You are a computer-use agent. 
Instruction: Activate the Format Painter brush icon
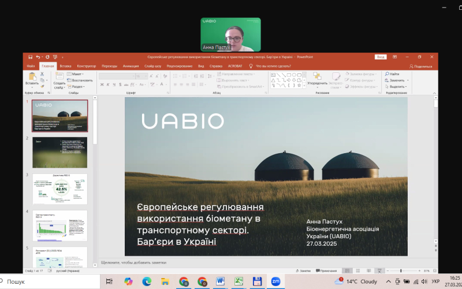coord(42,86)
